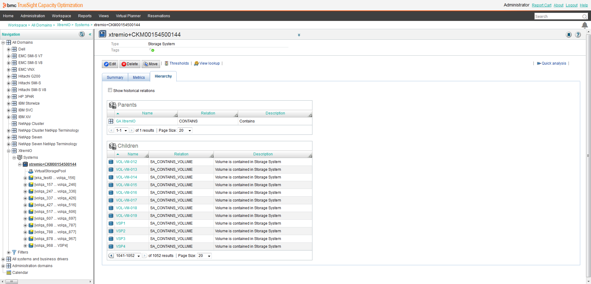Expand the Filters node
591x284 pixels.
9,253
